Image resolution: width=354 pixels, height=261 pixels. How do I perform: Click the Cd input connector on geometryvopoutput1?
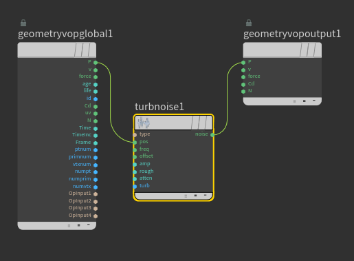243,85
